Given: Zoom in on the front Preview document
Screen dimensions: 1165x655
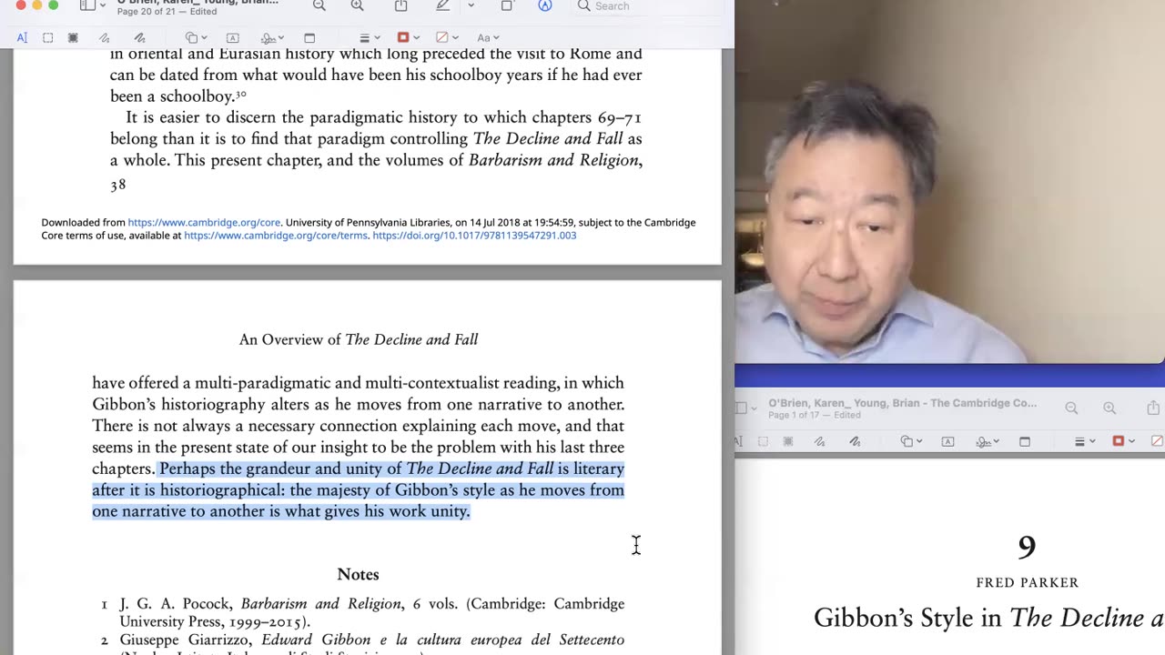Looking at the screenshot, I should click(358, 5).
